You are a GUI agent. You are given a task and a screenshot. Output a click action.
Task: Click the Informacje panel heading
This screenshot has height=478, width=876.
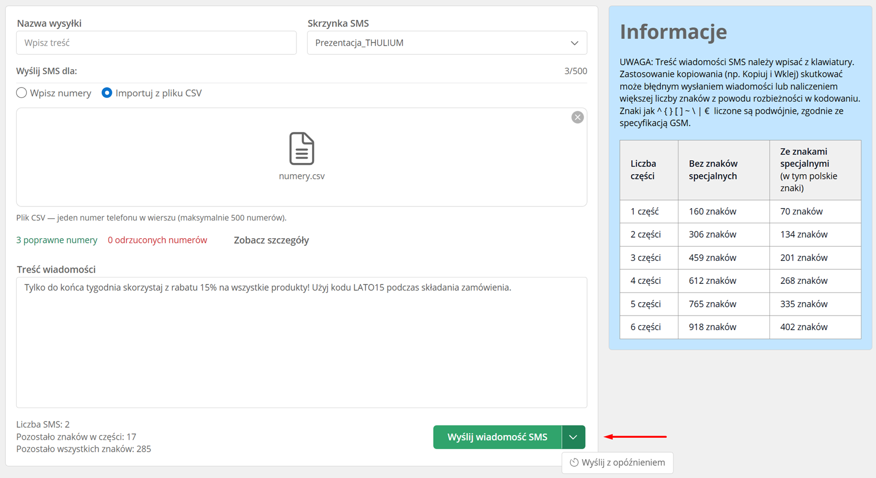click(673, 32)
